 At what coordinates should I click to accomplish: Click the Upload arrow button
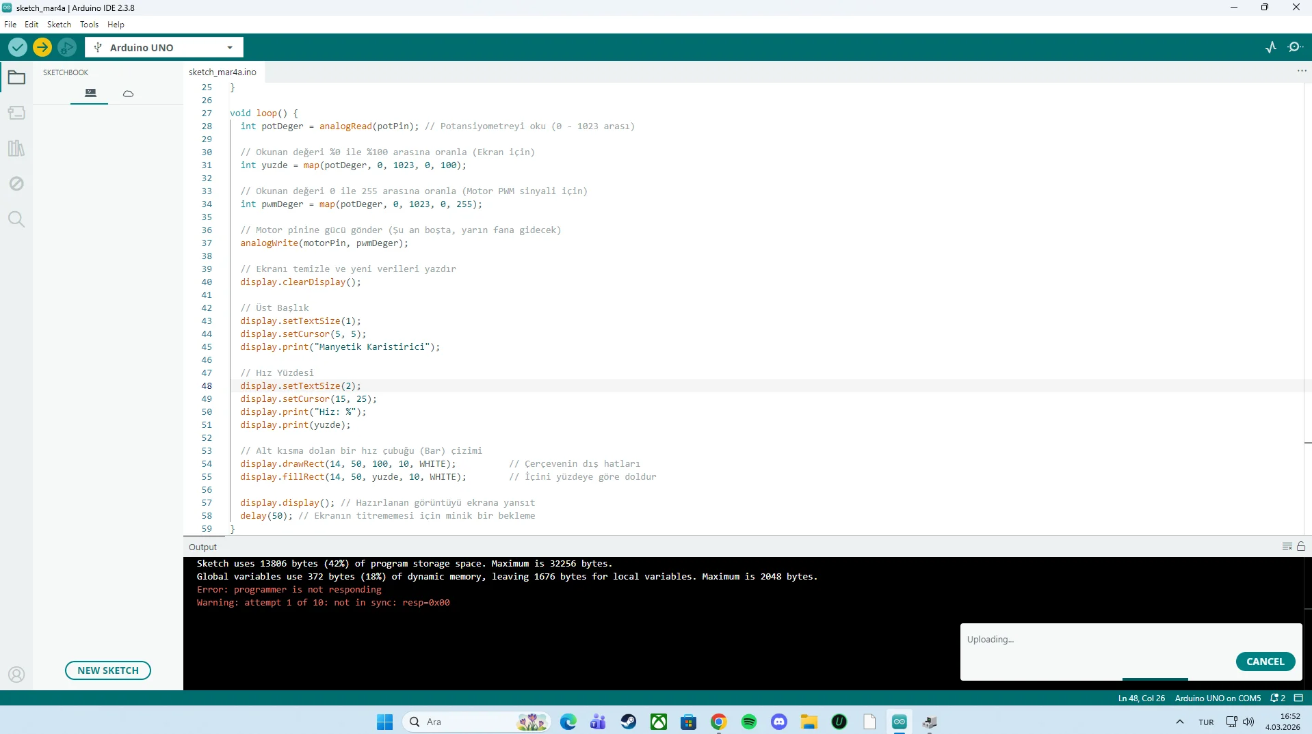click(42, 47)
